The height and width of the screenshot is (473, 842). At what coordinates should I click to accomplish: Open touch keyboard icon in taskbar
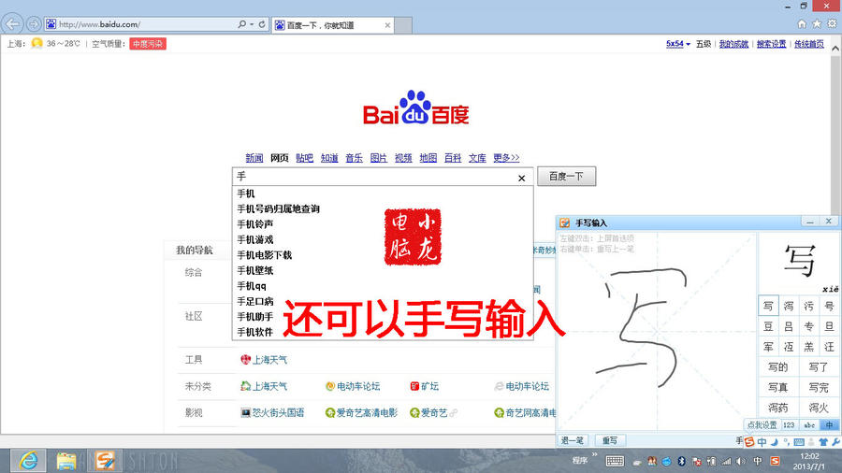click(x=615, y=461)
